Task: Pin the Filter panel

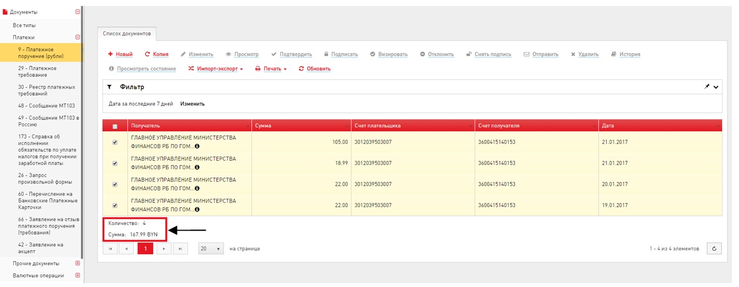Action: [x=707, y=87]
